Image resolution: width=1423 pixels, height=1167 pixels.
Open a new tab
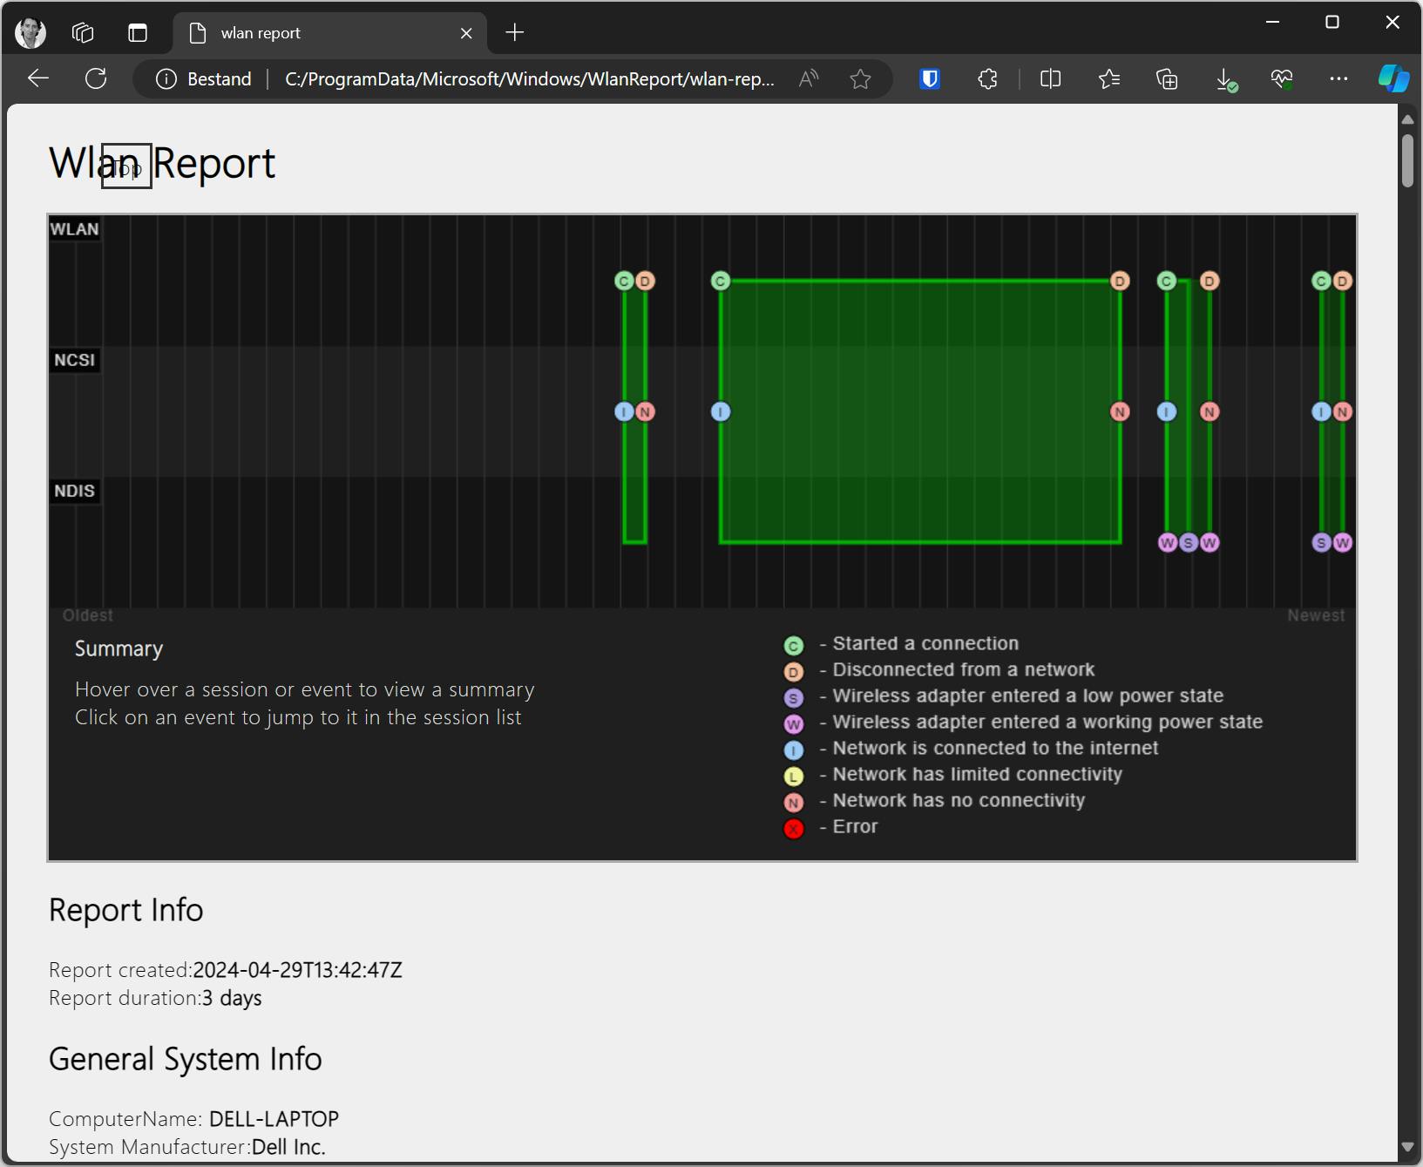515,33
